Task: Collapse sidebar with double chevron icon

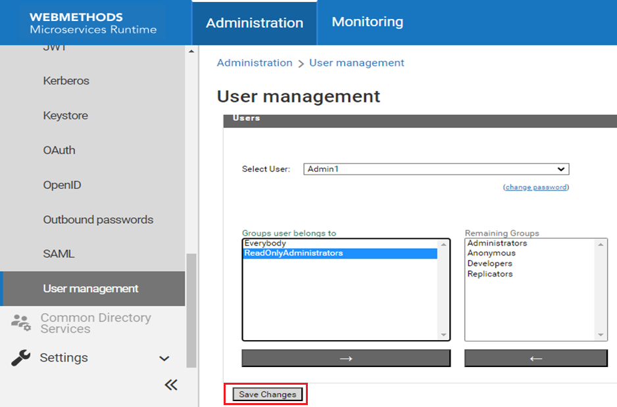Action: click(x=171, y=385)
